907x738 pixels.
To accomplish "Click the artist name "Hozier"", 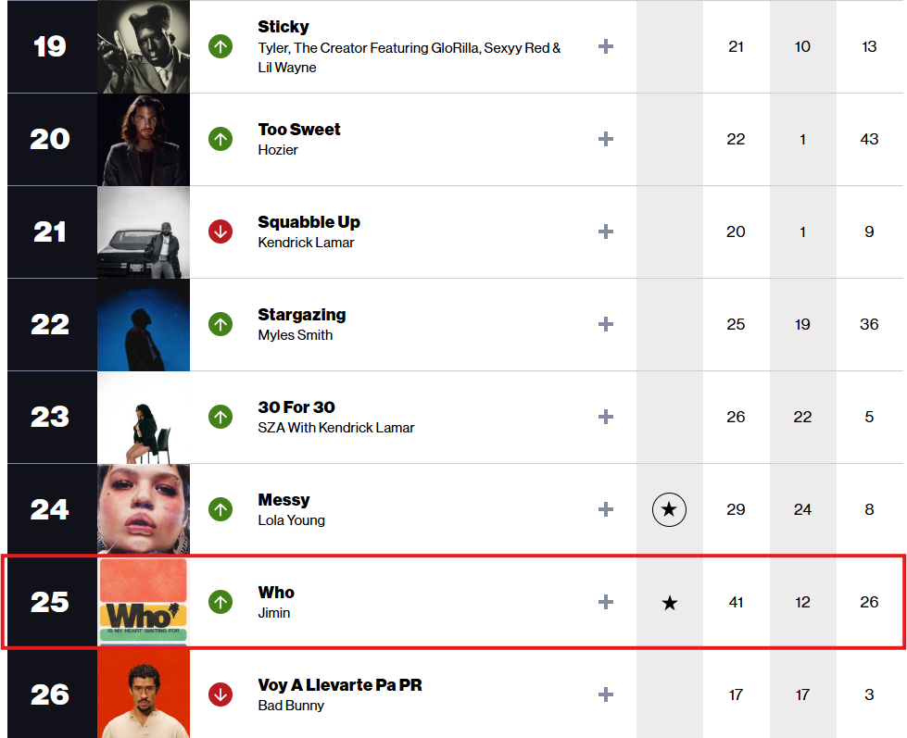I will click(x=278, y=148).
